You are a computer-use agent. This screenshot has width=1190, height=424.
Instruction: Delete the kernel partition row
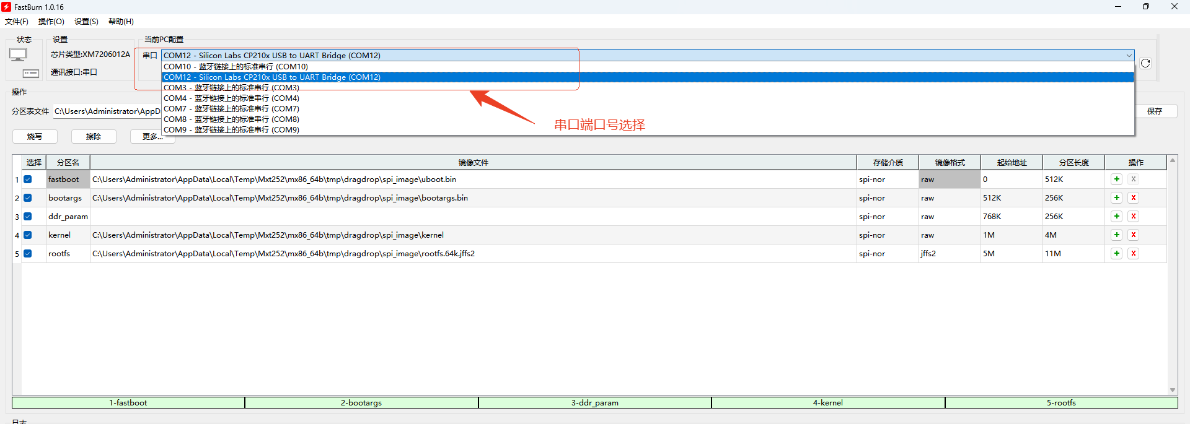pos(1133,235)
